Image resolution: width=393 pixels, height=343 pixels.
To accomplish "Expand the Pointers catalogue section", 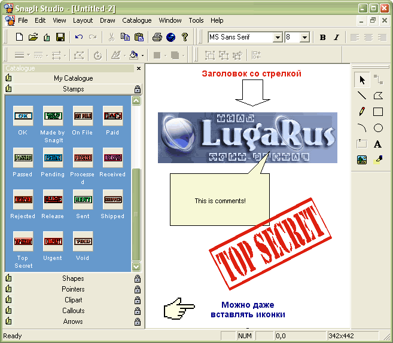I will [x=73, y=289].
